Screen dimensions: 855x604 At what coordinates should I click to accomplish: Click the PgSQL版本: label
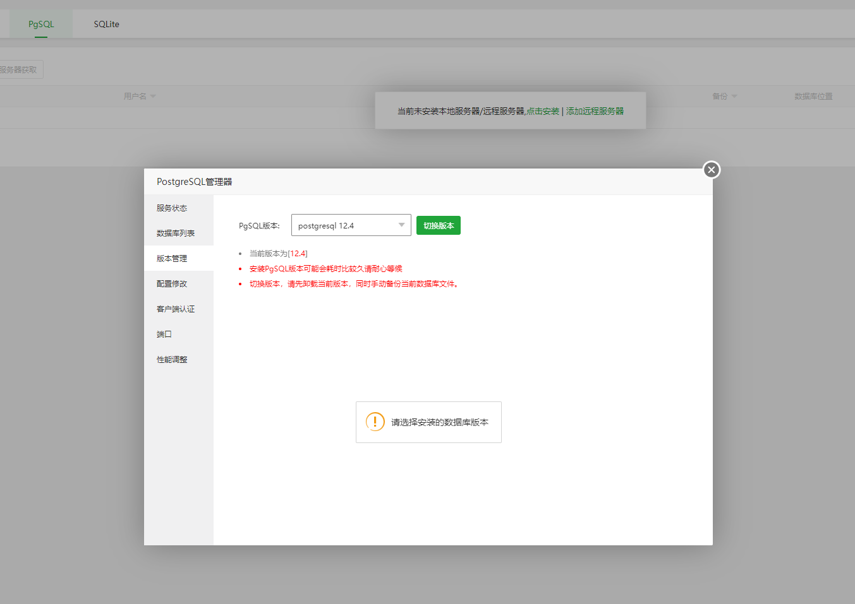[259, 225]
